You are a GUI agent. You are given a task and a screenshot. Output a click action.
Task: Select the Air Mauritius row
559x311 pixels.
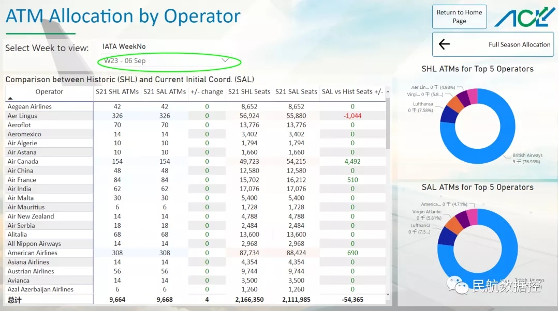195,207
